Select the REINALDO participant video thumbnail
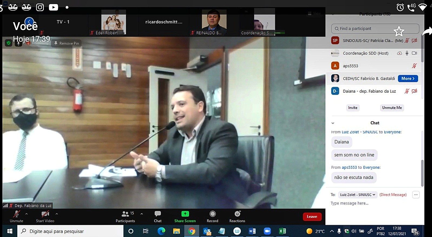Screen dimensions: 432x237 214,22
